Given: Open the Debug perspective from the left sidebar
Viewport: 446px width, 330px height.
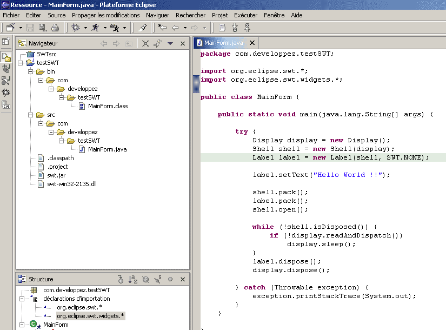Looking at the screenshot, I should [x=6, y=93].
